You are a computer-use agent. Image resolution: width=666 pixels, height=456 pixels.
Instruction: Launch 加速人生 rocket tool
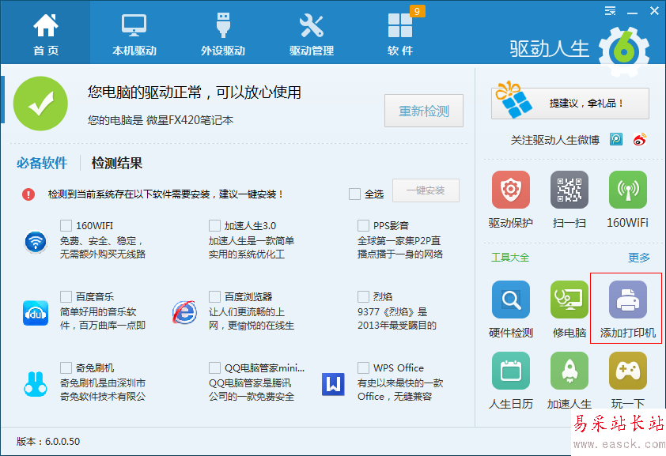pyautogui.click(x=570, y=371)
